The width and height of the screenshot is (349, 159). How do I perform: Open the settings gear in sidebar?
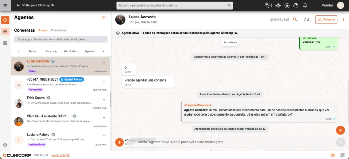[x=5, y=145]
